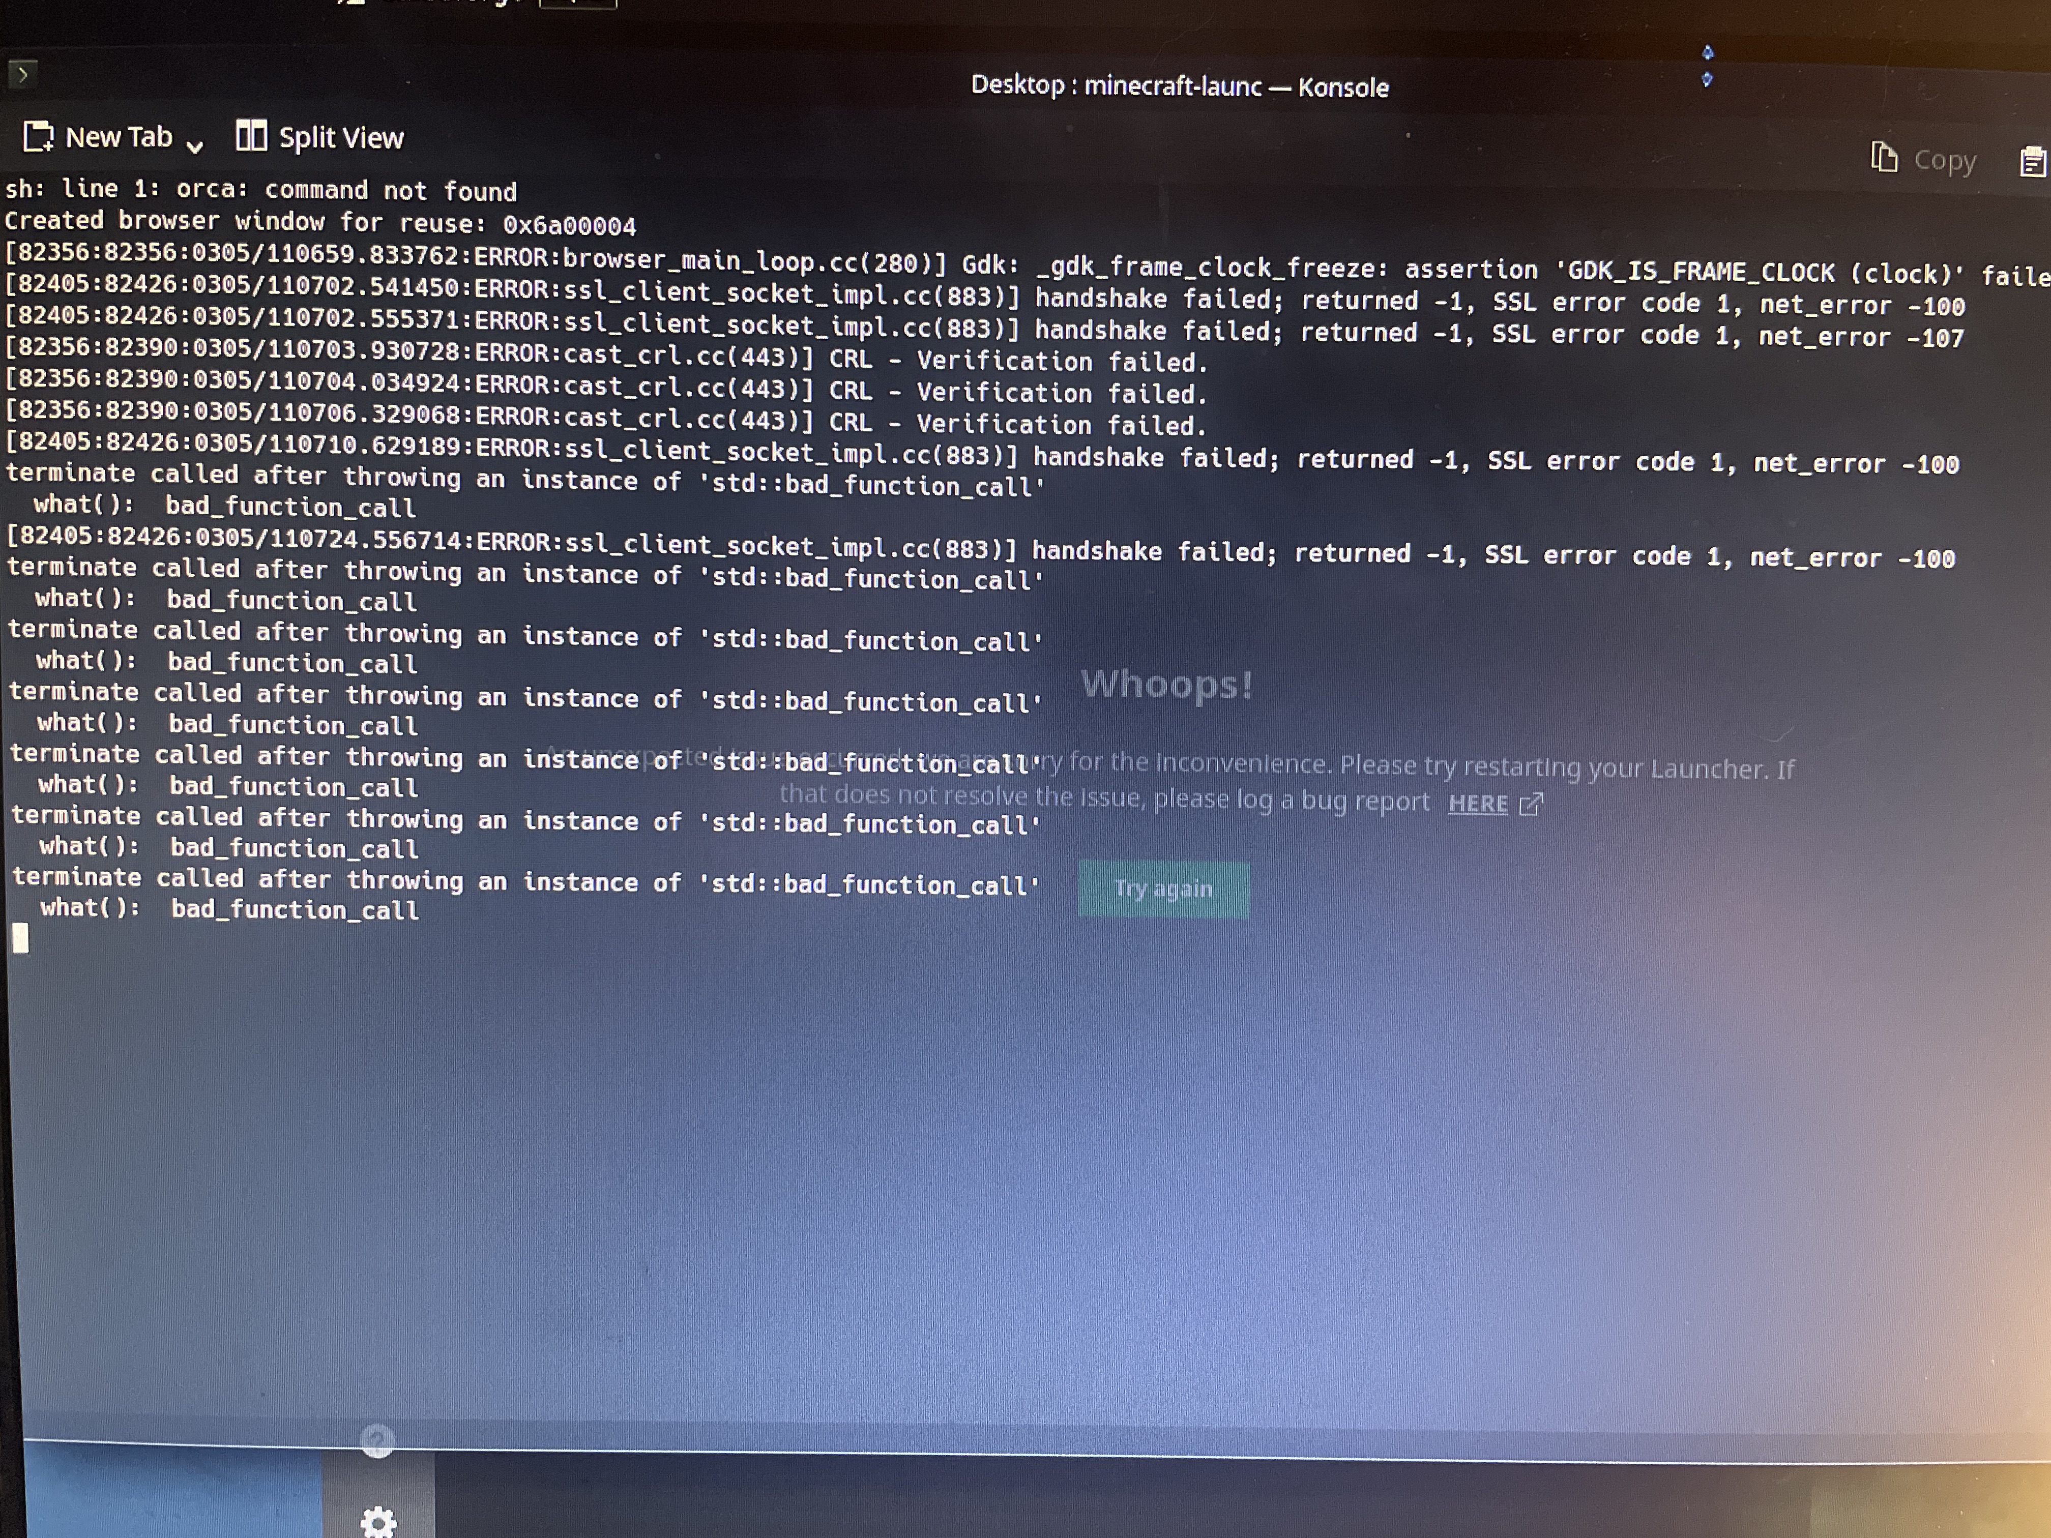Screen dimensions: 2051x1538
Task: Open launcher settings via gear icon
Action: 377,1521
